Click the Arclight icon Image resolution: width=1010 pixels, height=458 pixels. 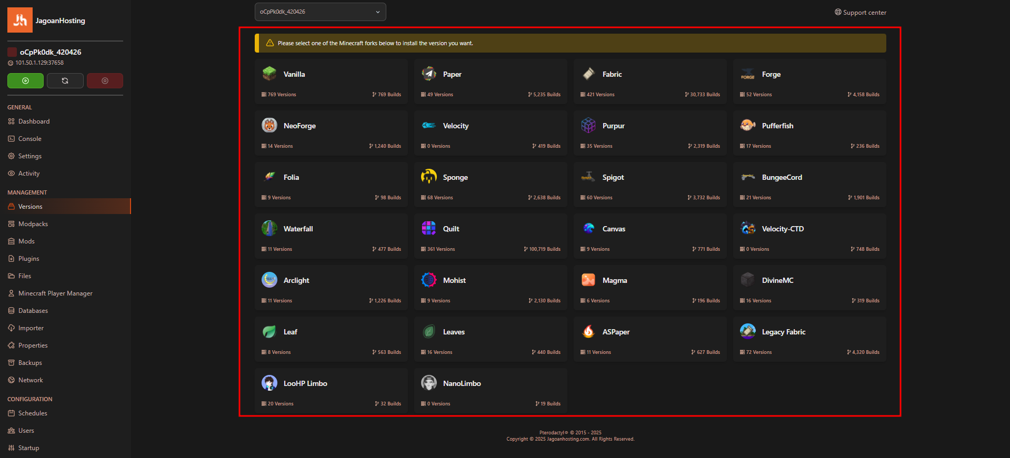[269, 280]
